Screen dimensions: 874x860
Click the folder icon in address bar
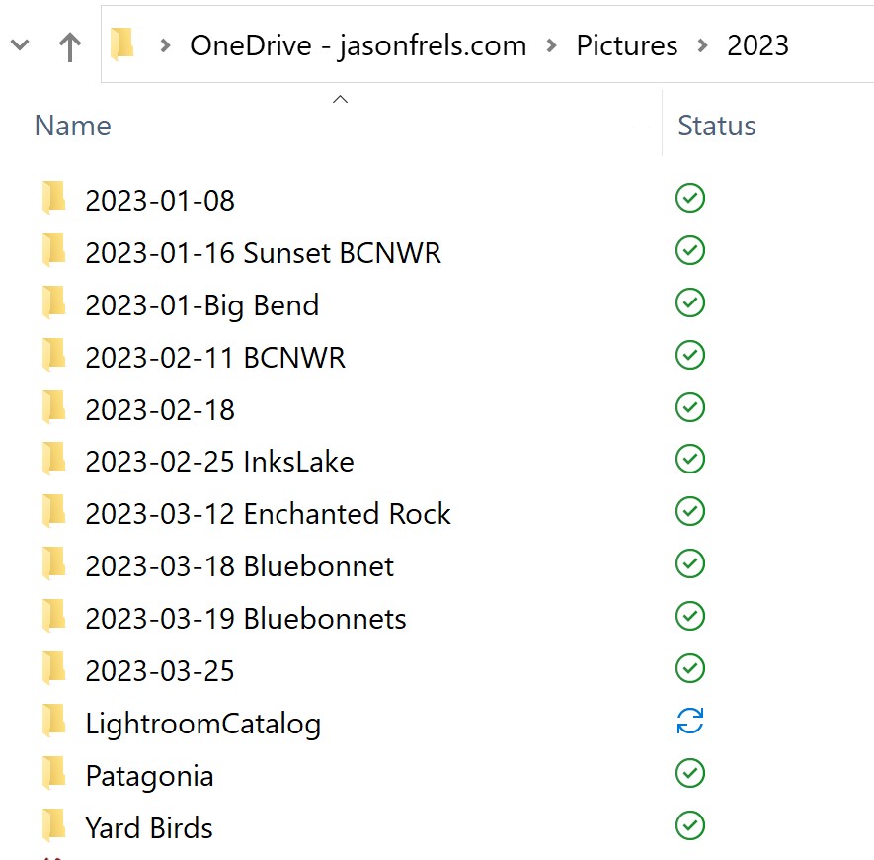122,44
